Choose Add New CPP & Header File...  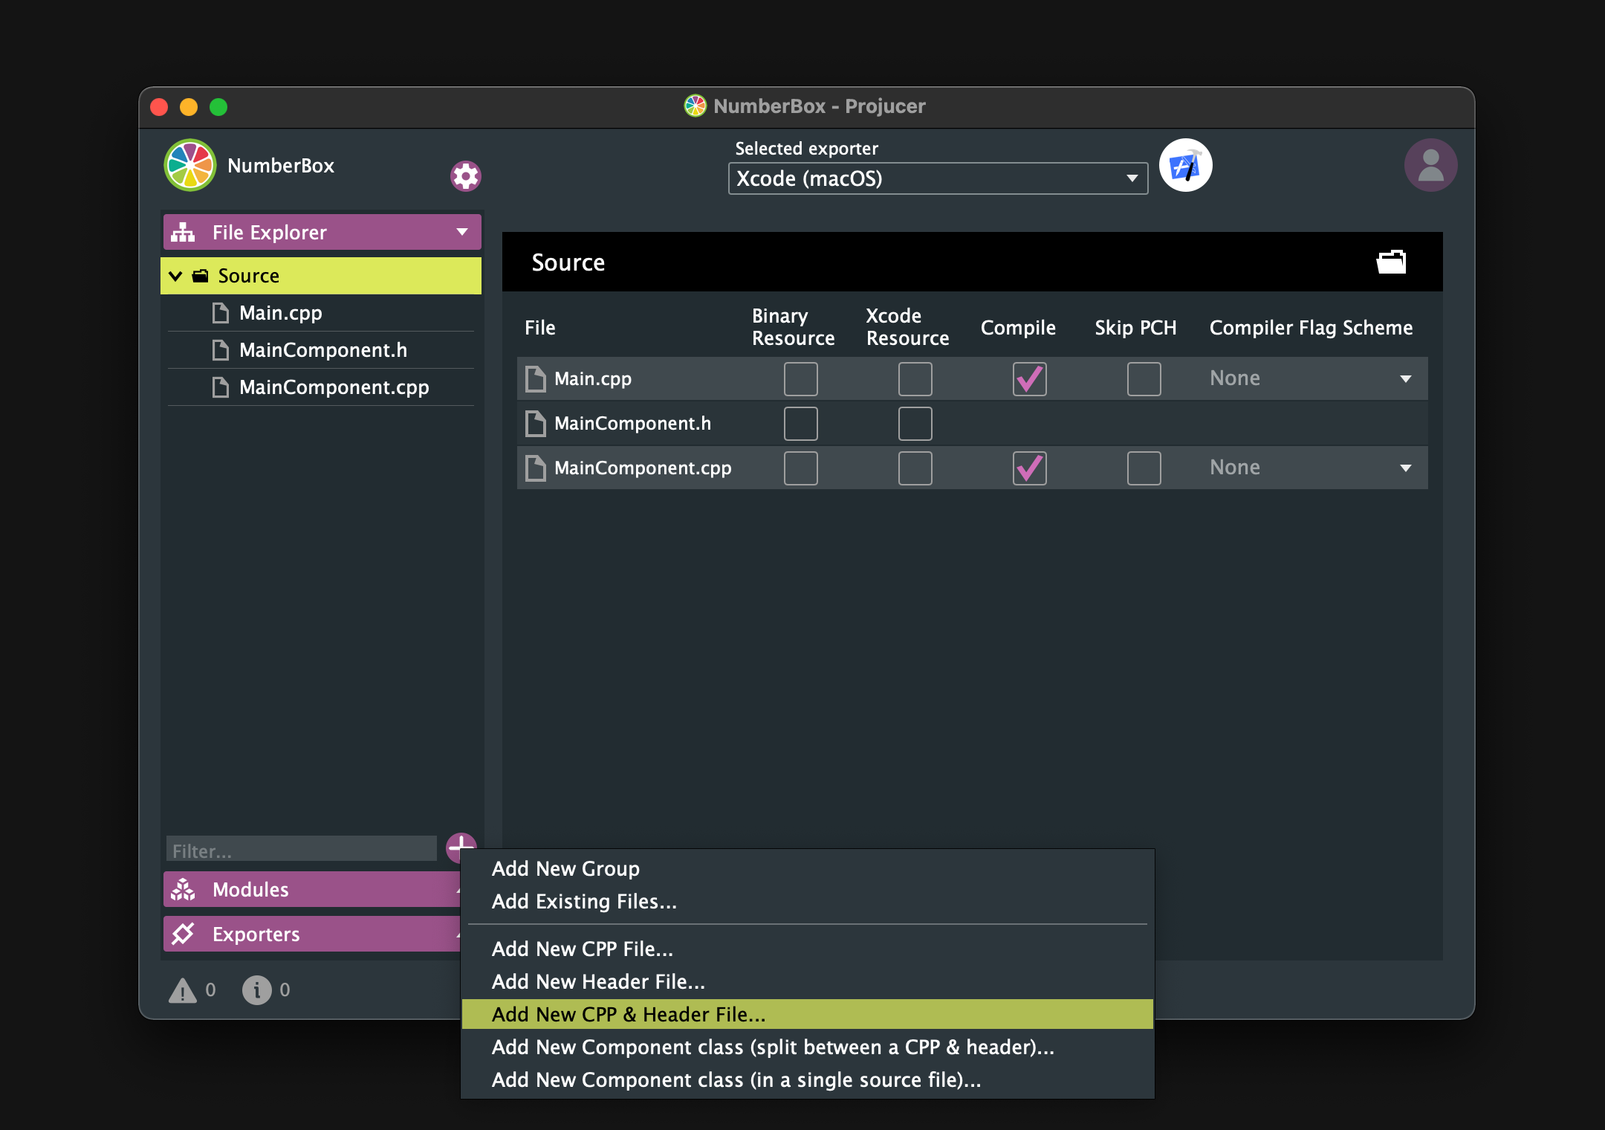pyautogui.click(x=808, y=1014)
